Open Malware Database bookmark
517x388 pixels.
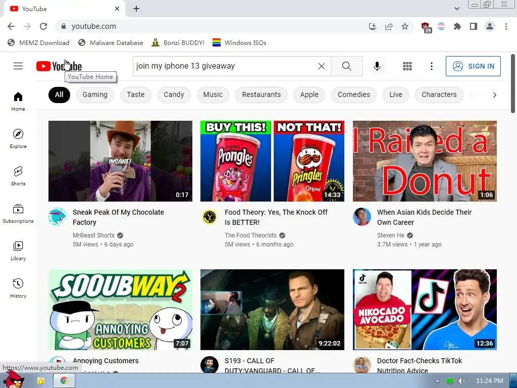[111, 42]
